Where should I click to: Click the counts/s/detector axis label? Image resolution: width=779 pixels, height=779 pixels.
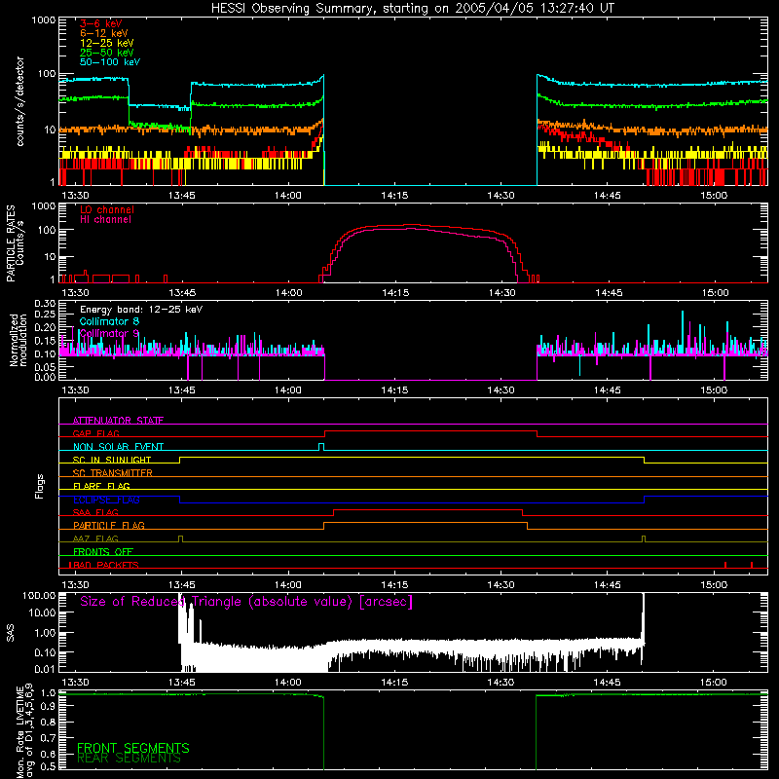coord(20,101)
